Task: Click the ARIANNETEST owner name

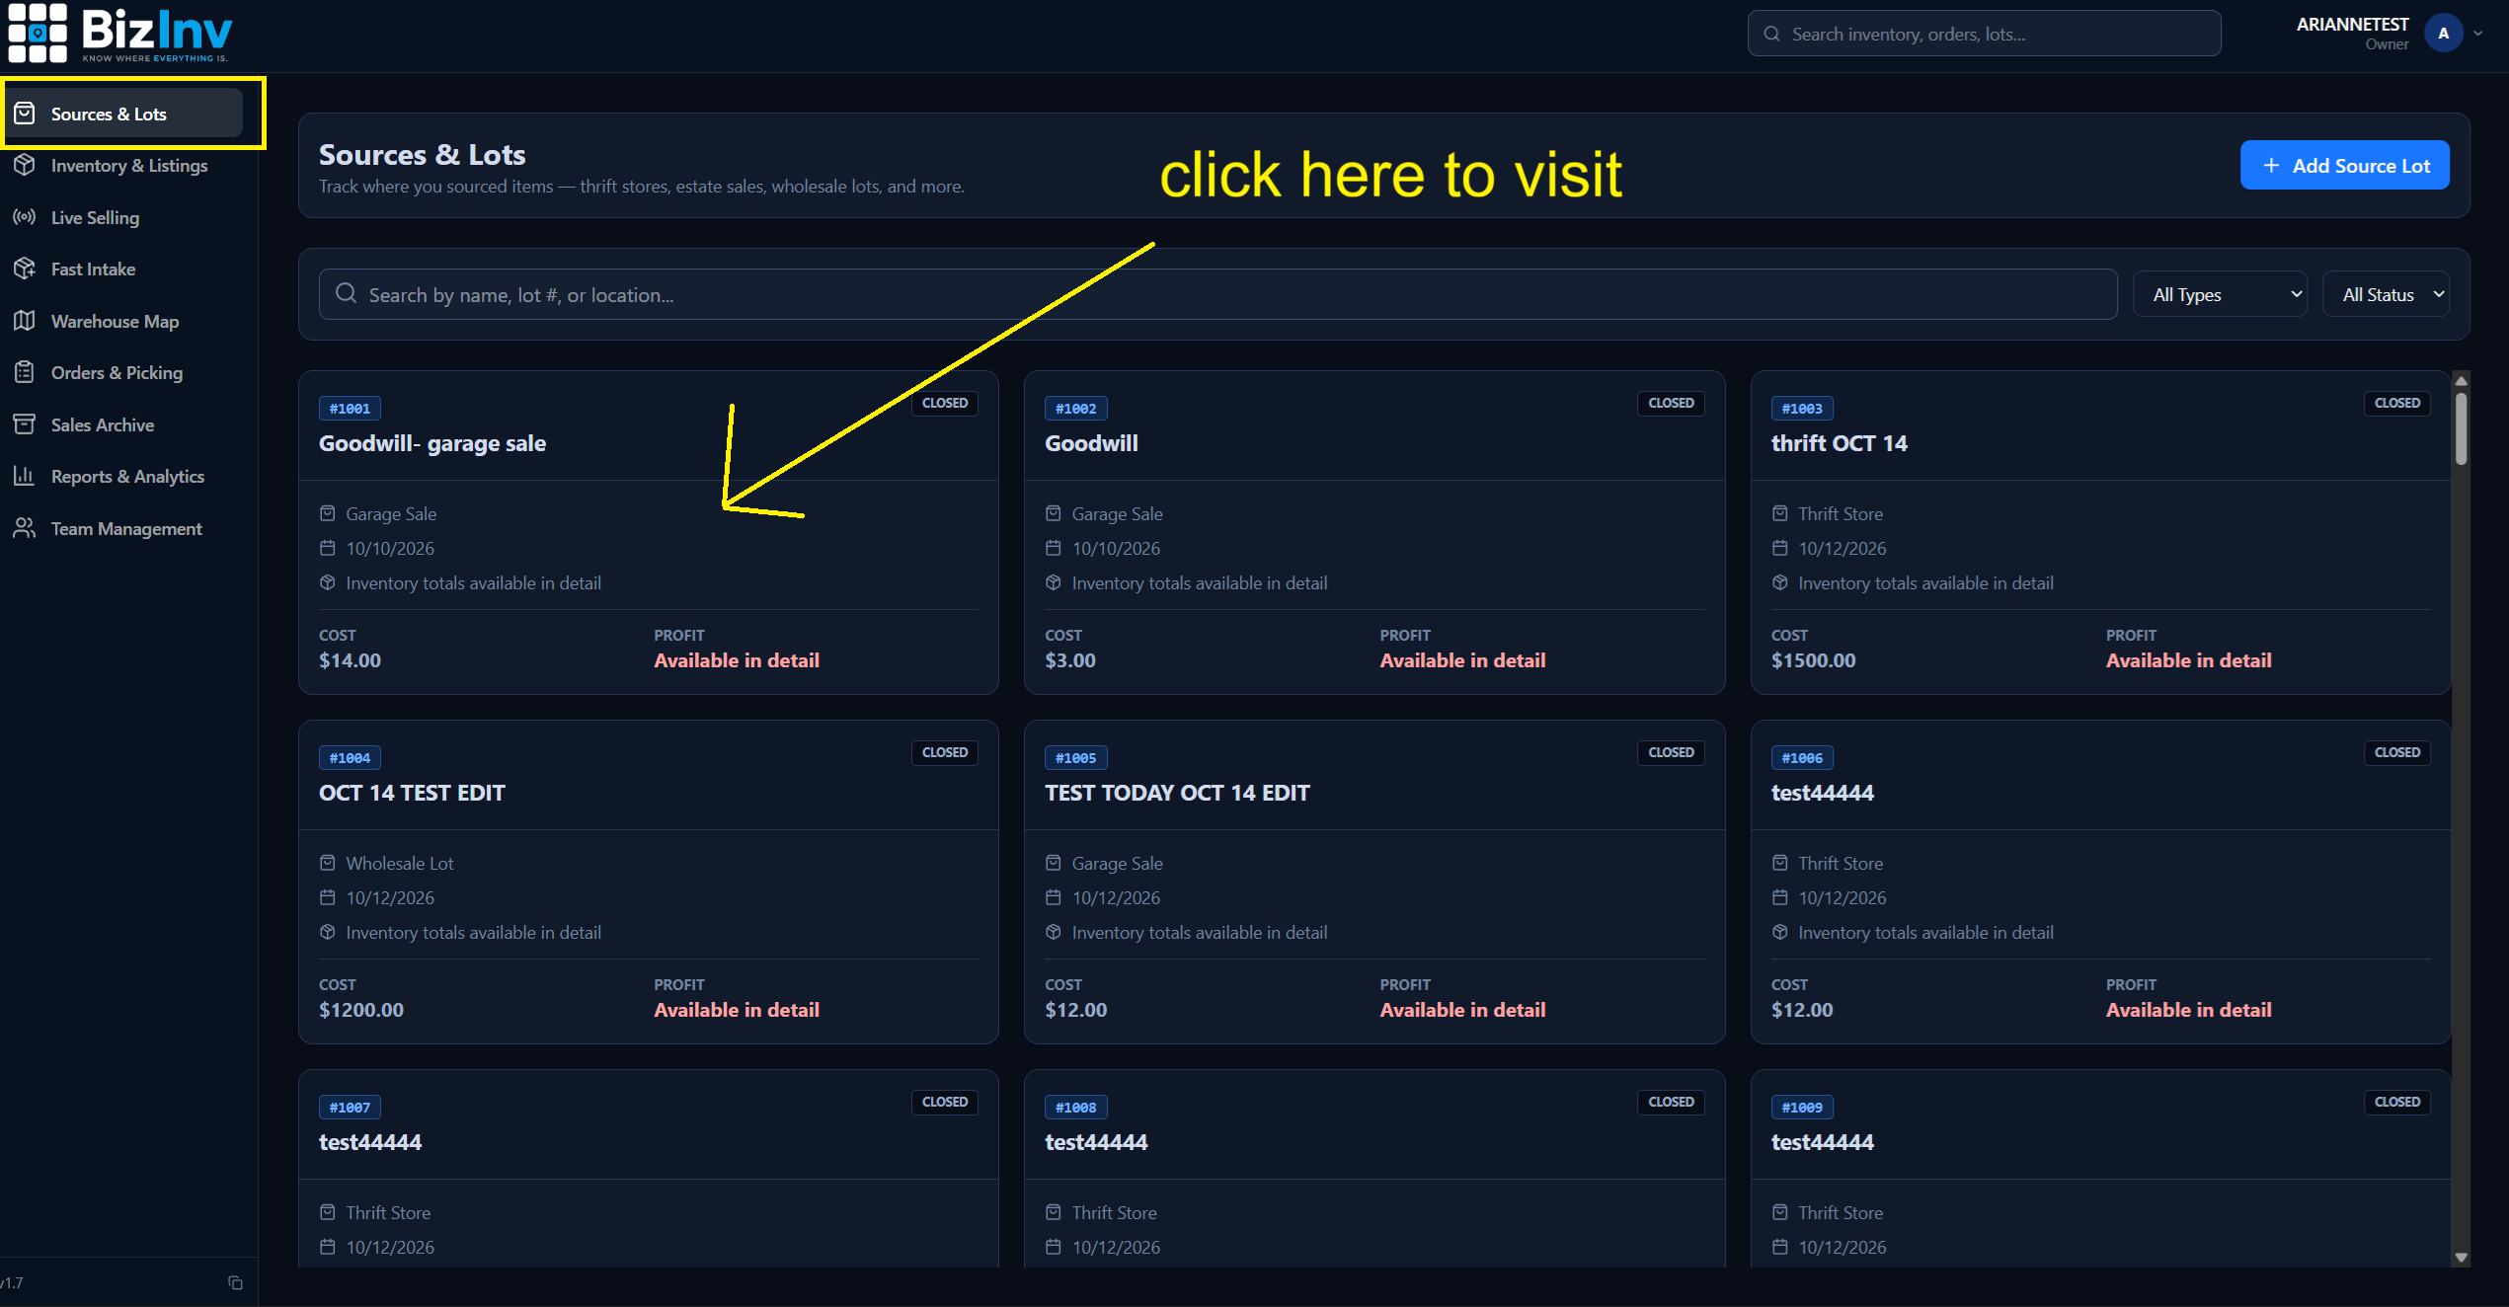Action: click(2352, 24)
